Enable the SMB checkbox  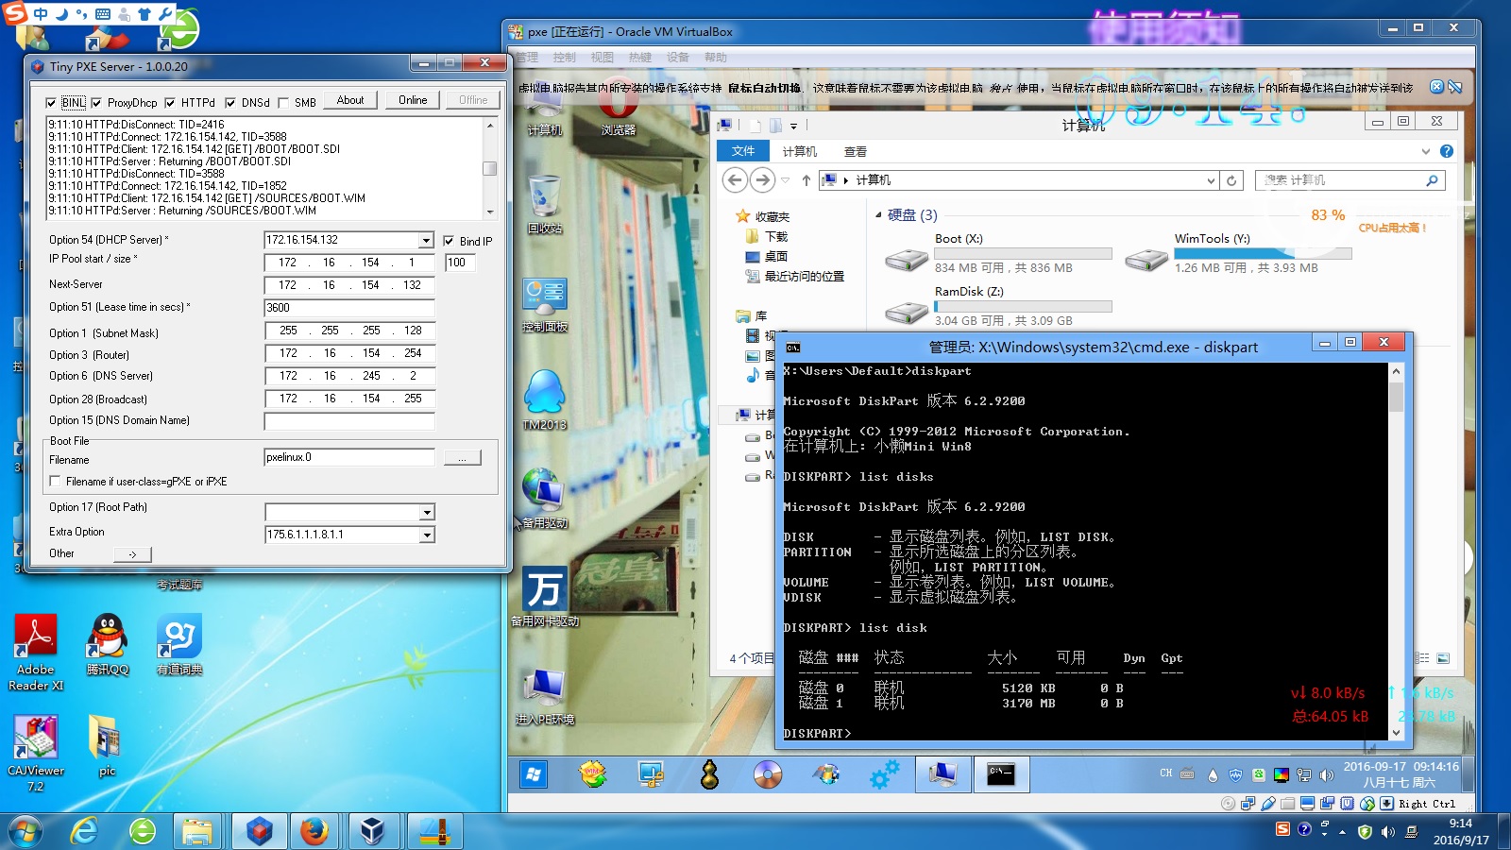pyautogui.click(x=283, y=103)
